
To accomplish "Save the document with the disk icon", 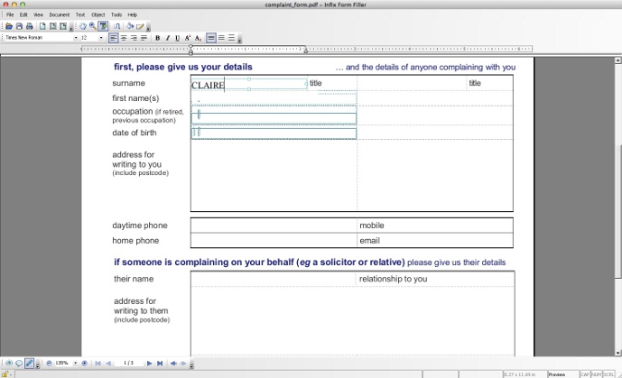I will [x=19, y=26].
